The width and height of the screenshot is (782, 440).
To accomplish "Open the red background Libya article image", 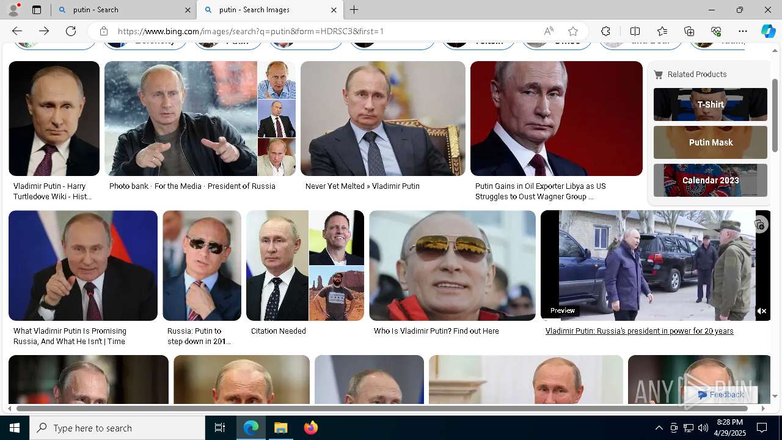I will [x=557, y=119].
